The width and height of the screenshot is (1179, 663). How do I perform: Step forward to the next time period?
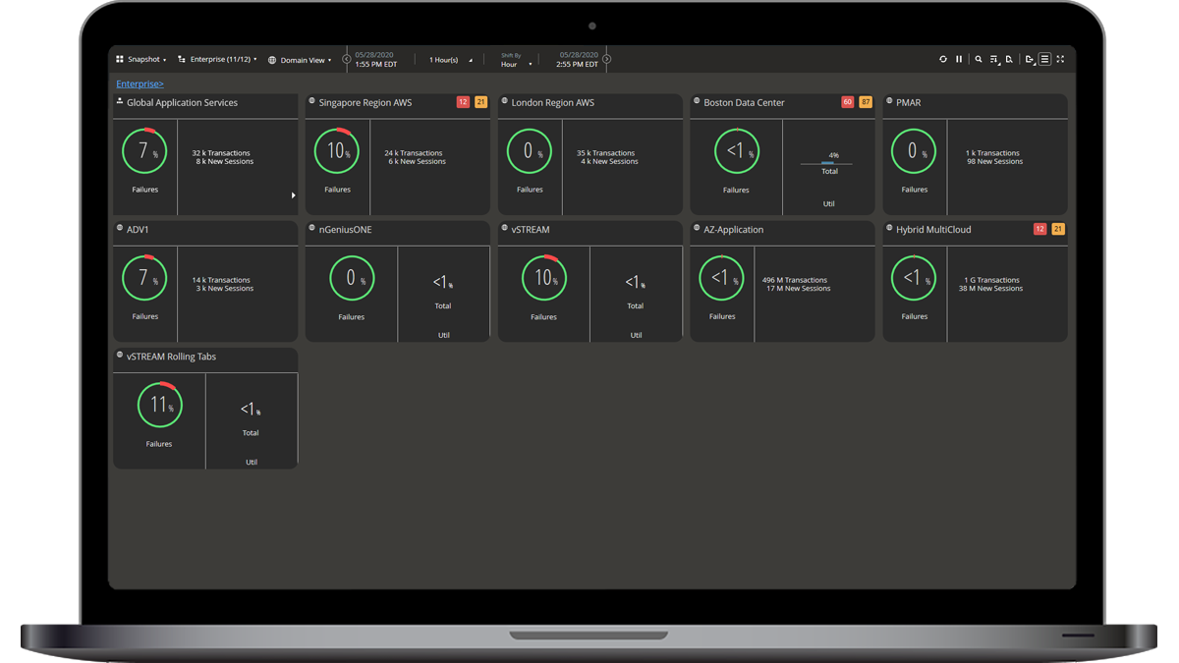(607, 60)
